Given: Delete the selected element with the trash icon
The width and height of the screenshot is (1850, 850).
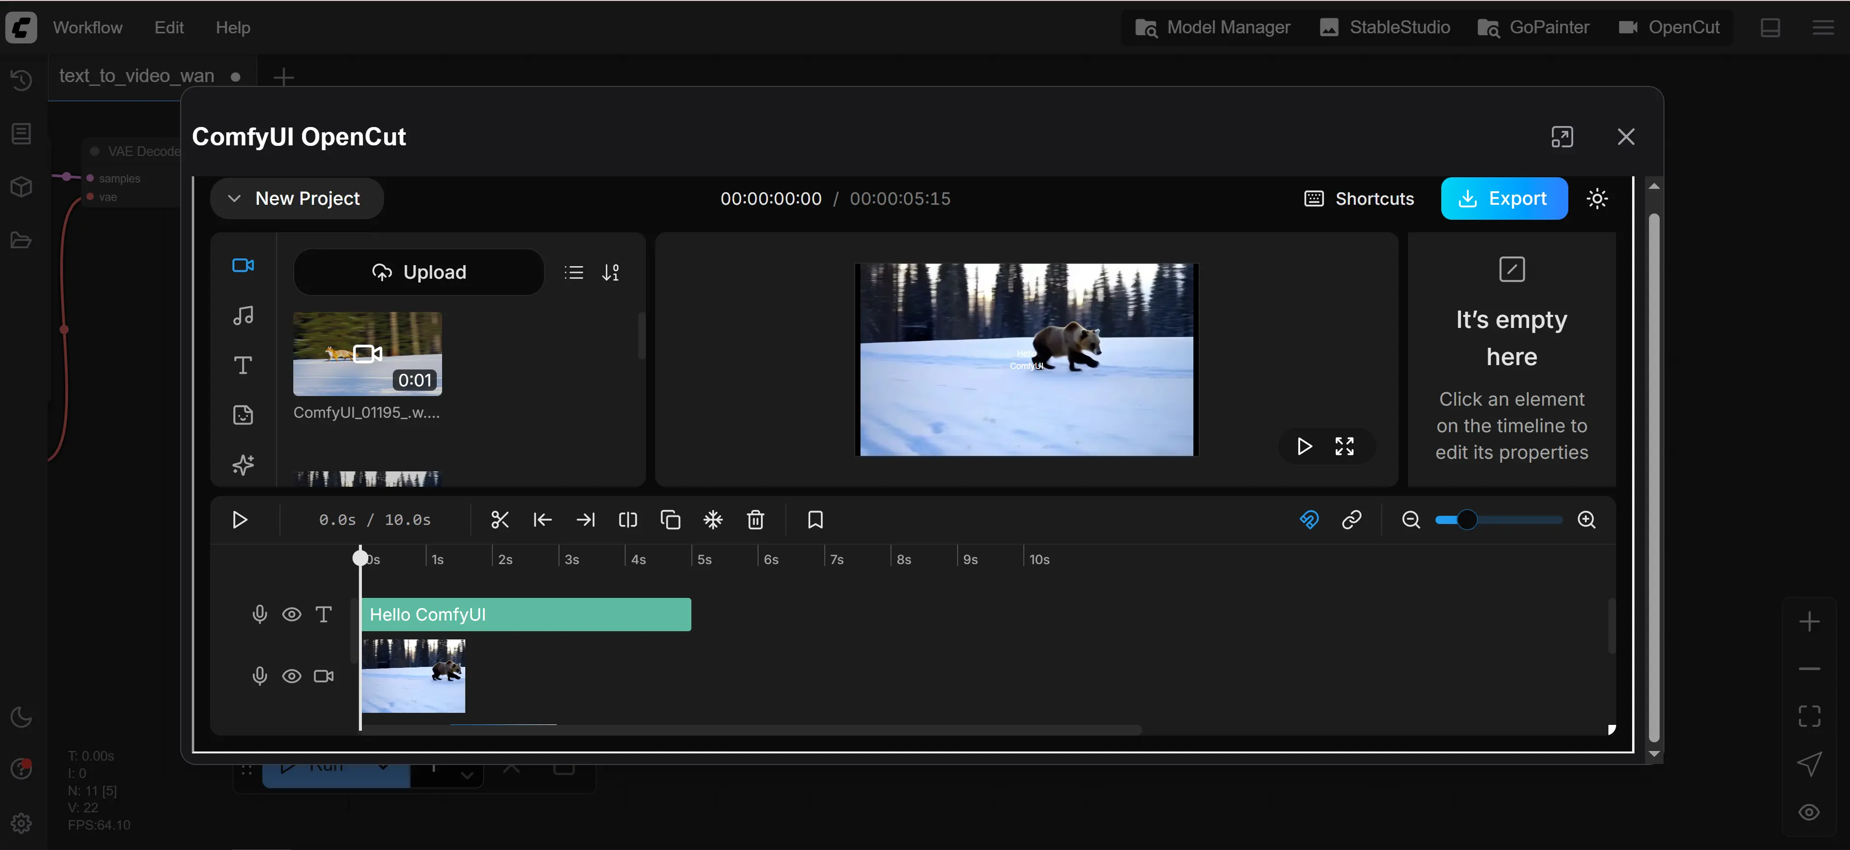Looking at the screenshot, I should point(756,520).
